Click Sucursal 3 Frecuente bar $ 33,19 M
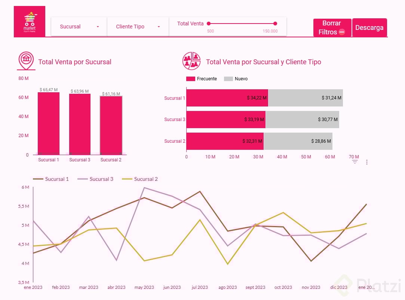The image size is (405, 300). [x=226, y=120]
